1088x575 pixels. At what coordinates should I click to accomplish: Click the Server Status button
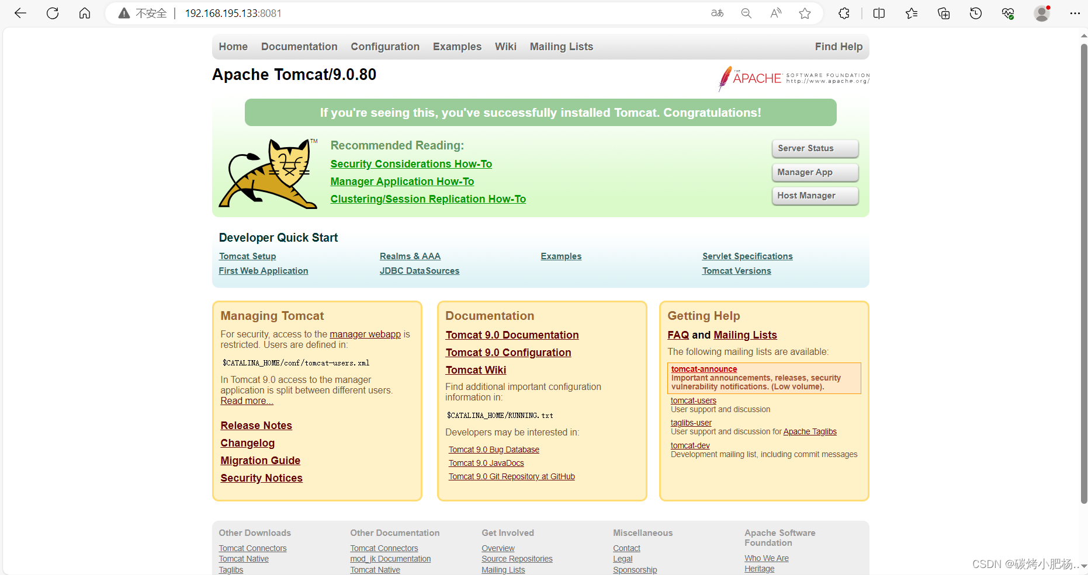[x=815, y=148]
